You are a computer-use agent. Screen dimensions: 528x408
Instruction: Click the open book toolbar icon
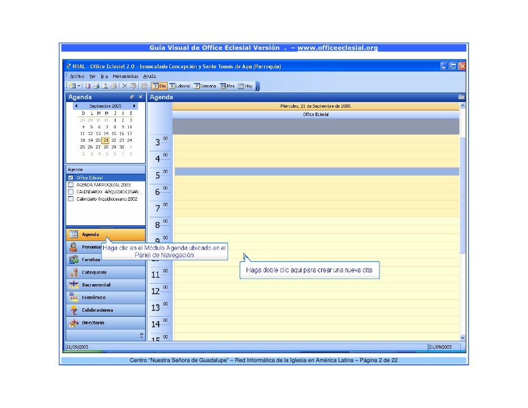coord(87,86)
